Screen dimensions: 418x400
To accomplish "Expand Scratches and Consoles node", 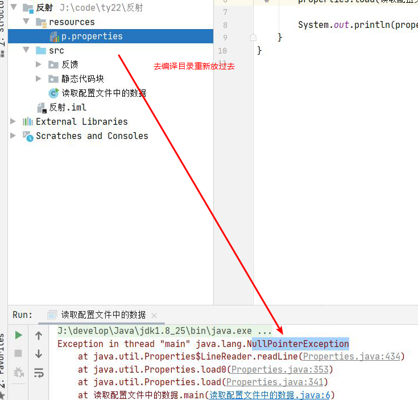I will [13, 136].
